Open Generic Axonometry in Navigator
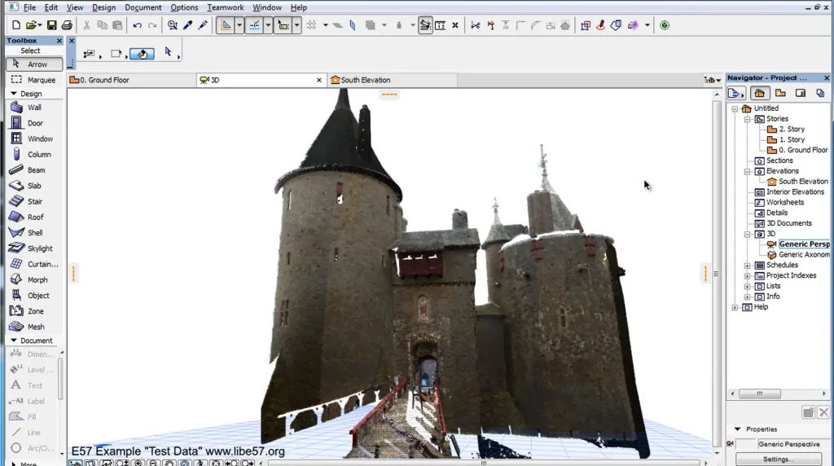 coord(803,255)
